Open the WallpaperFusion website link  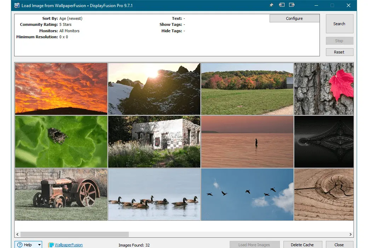pyautogui.click(x=69, y=245)
